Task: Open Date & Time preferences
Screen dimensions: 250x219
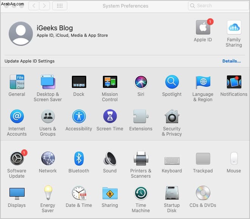Action: pos(79,193)
